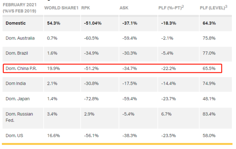Select the Dom India row label
Screen dimensions: 236x149
click(x=16, y=84)
